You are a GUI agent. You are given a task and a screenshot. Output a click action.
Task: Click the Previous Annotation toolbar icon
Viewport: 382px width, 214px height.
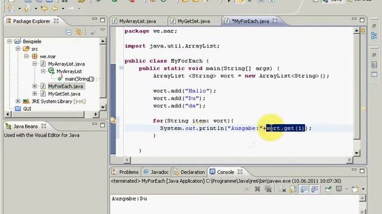click(x=26, y=8)
